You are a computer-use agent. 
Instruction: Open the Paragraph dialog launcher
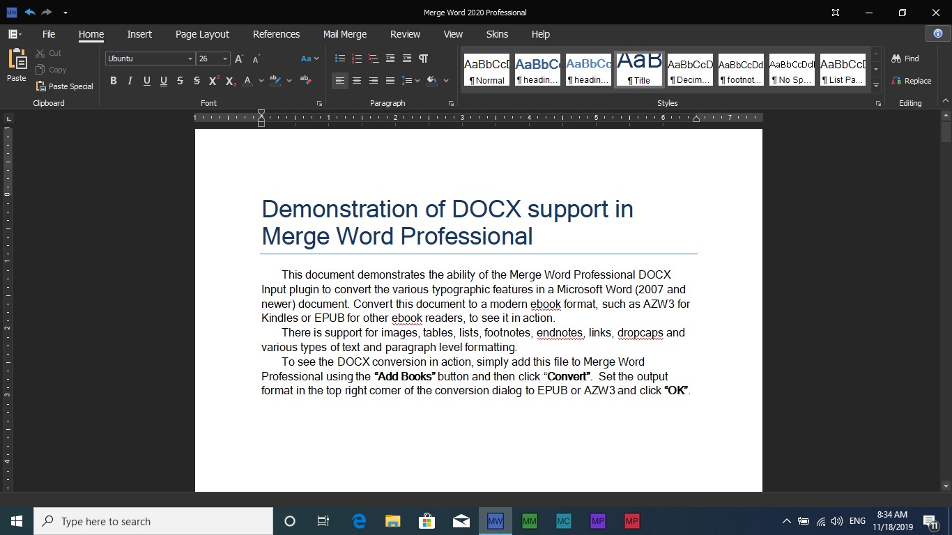click(451, 103)
